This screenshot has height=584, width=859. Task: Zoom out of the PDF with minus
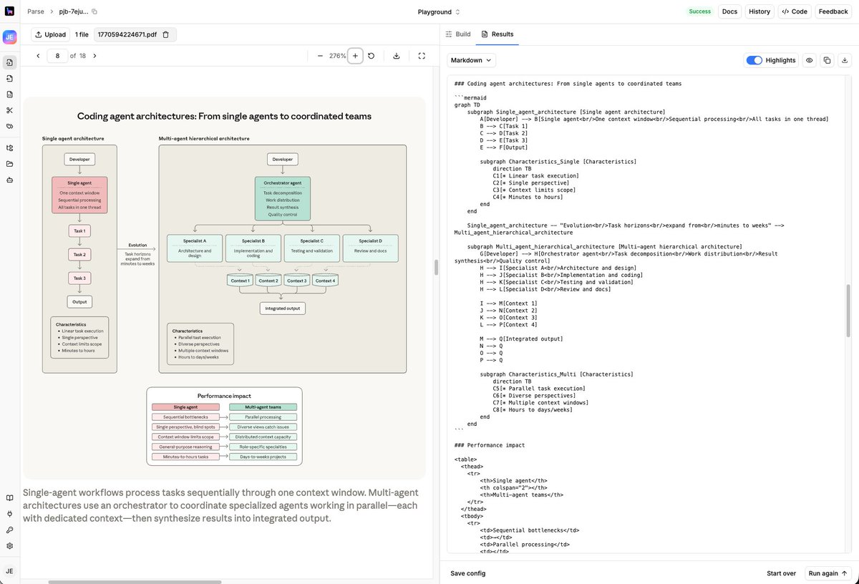coord(320,56)
